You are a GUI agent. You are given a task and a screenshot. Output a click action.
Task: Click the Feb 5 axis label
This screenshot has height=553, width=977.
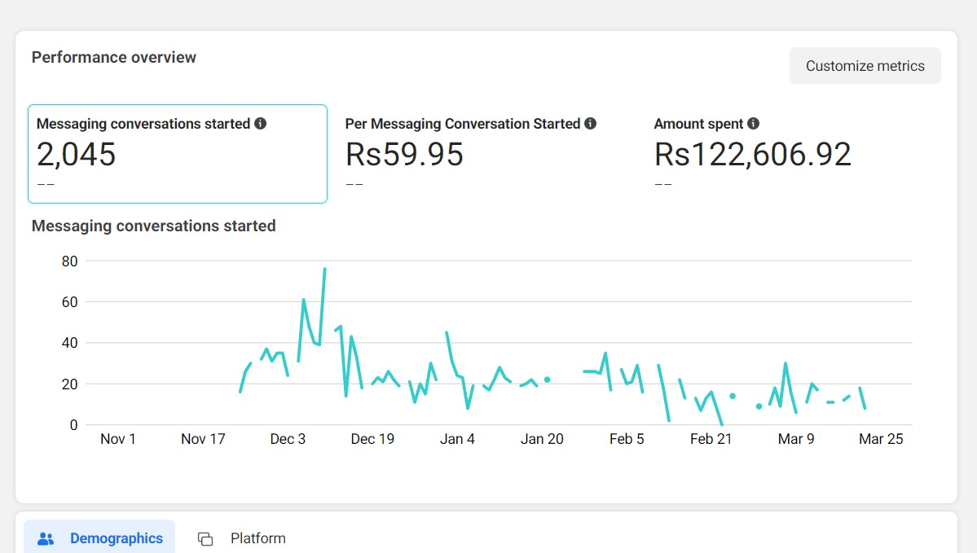pos(627,439)
